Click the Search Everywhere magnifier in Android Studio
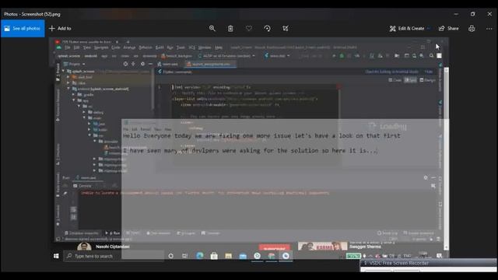 [431, 55]
